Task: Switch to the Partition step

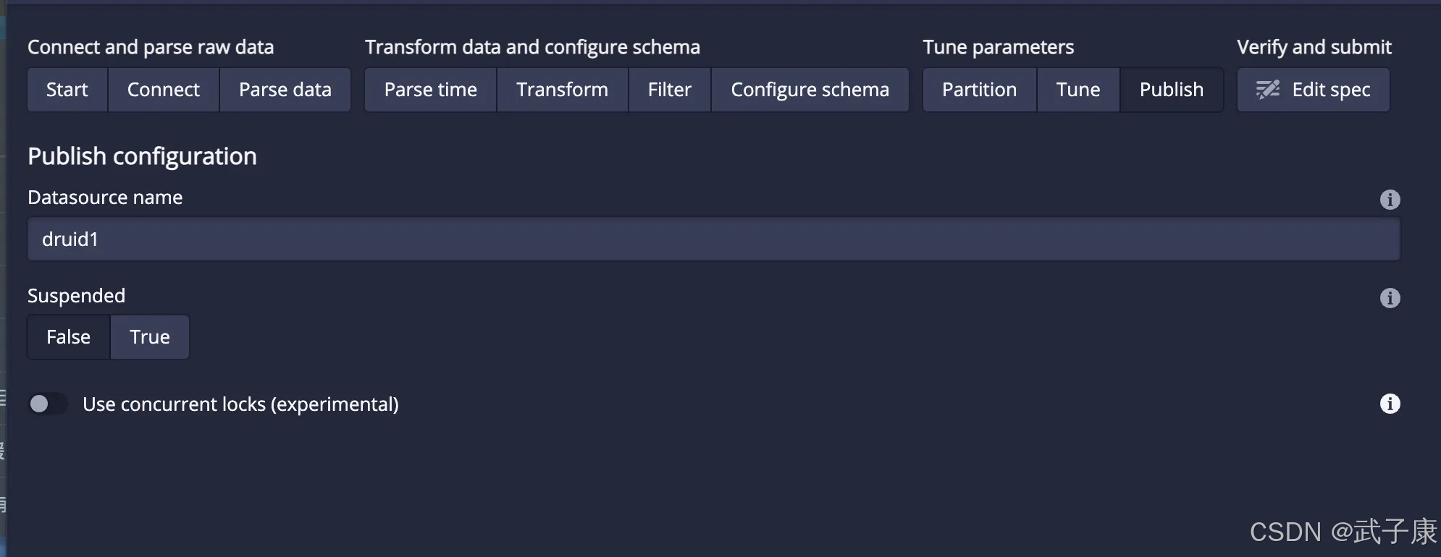Action: point(979,90)
